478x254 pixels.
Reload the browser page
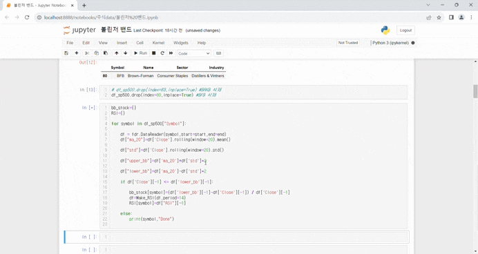pos(27,17)
